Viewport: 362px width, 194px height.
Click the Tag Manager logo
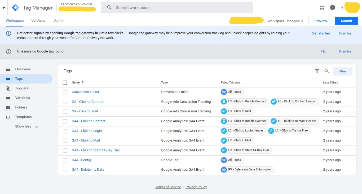[x=16, y=8]
